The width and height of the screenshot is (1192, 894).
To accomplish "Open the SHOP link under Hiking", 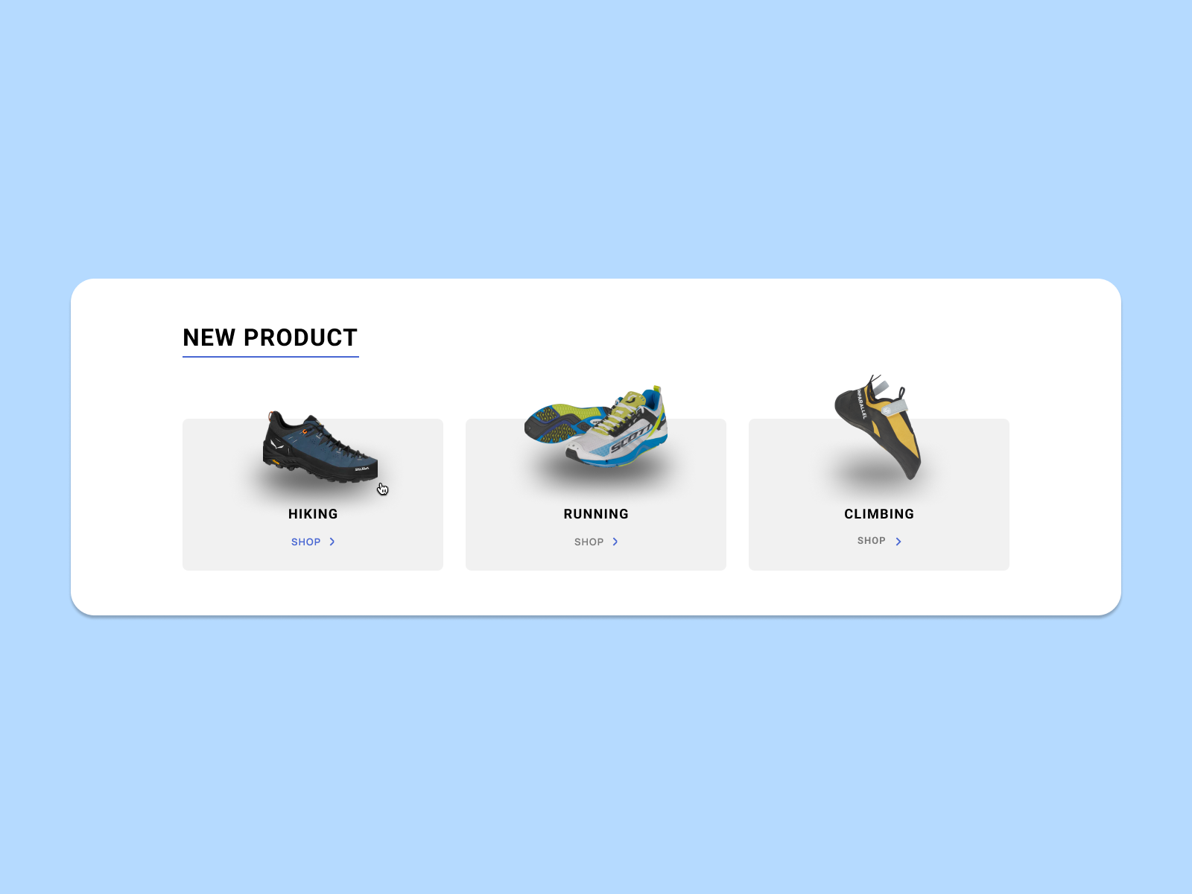I will [305, 542].
